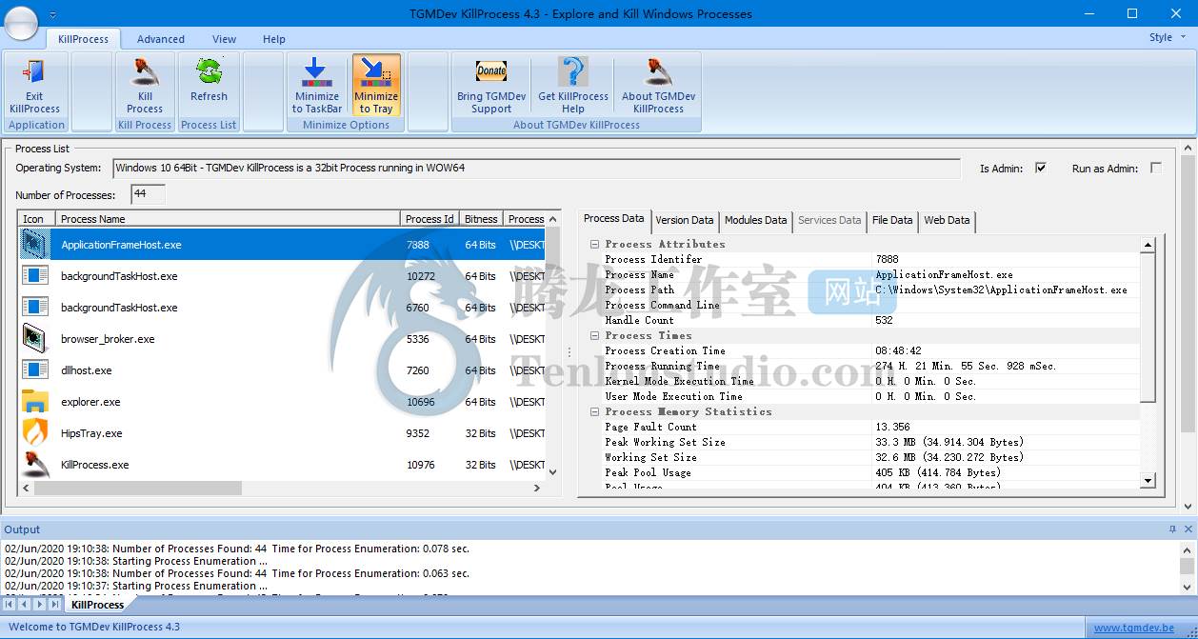The width and height of the screenshot is (1198, 639).
Task: Click the Peak Working Set Size value
Action: point(949,442)
